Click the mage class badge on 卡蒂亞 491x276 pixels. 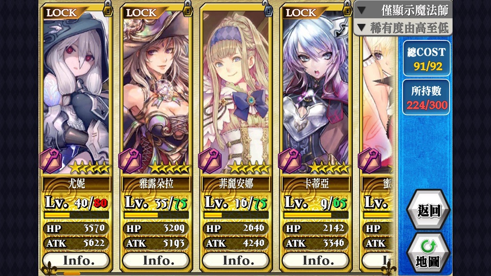pos(291,161)
